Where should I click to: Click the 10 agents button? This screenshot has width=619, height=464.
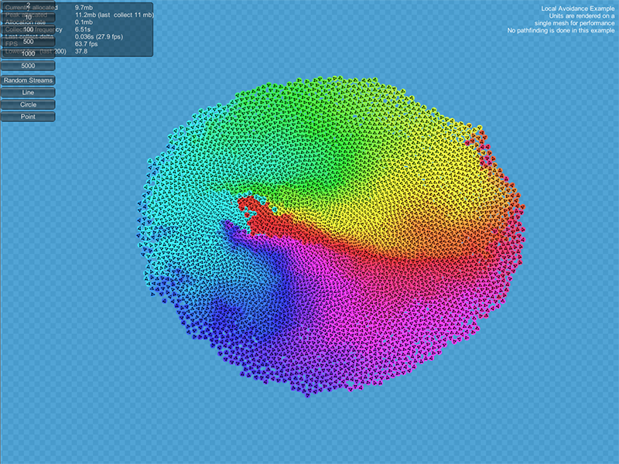[x=28, y=17]
